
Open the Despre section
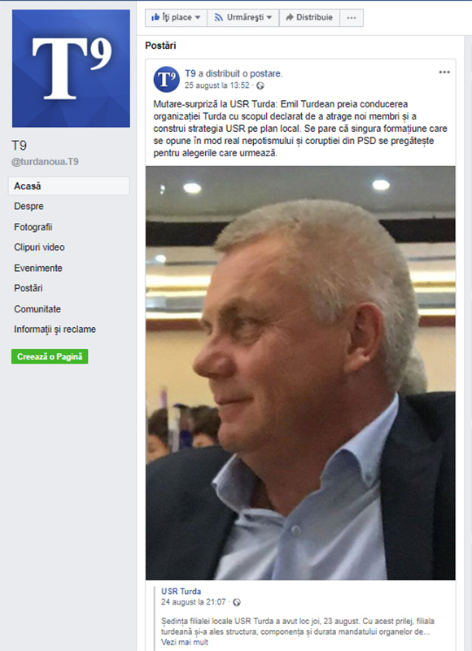click(28, 207)
